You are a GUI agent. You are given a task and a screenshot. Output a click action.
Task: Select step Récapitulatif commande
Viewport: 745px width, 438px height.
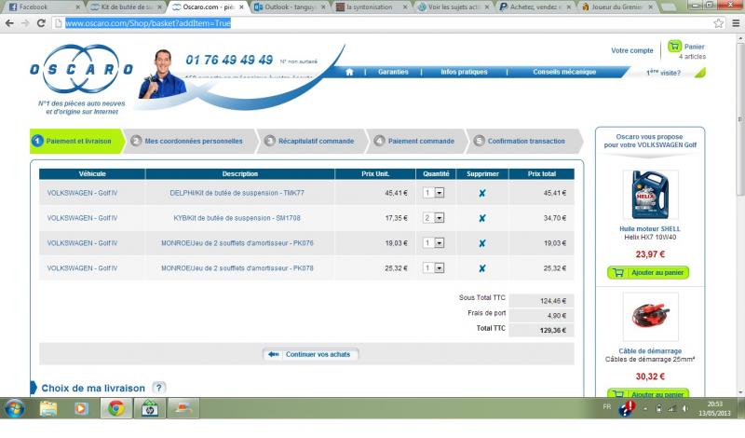point(311,142)
